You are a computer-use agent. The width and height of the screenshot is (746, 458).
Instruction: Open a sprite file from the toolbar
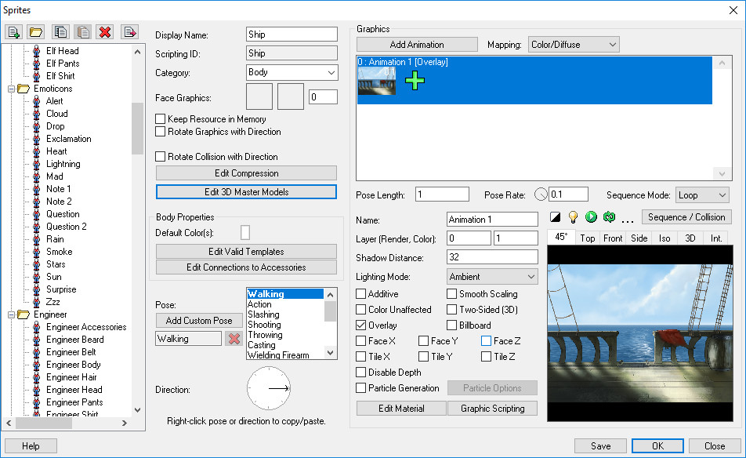(x=35, y=31)
